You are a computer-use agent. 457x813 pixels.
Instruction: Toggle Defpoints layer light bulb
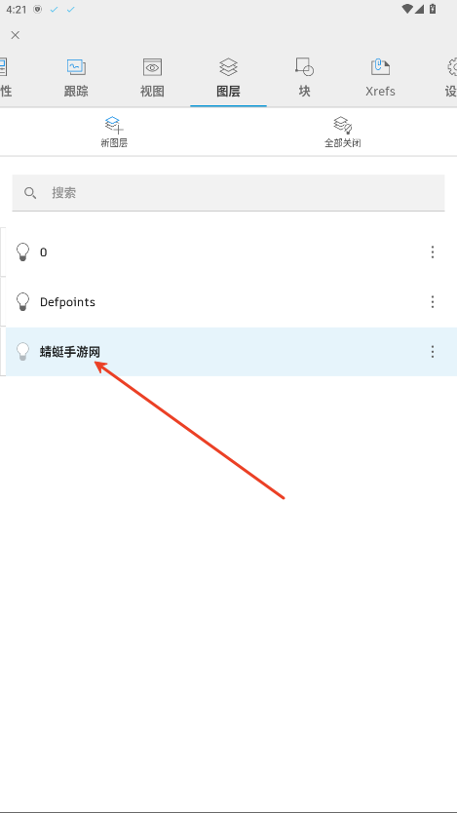coord(22,302)
